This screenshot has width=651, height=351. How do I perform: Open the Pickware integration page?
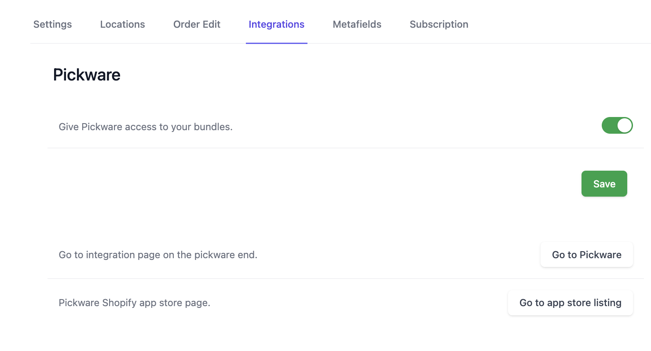pos(586,254)
